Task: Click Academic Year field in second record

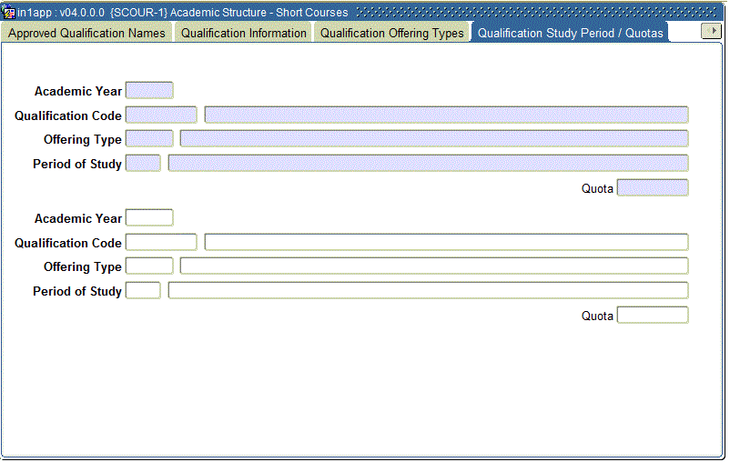Action: [149, 217]
